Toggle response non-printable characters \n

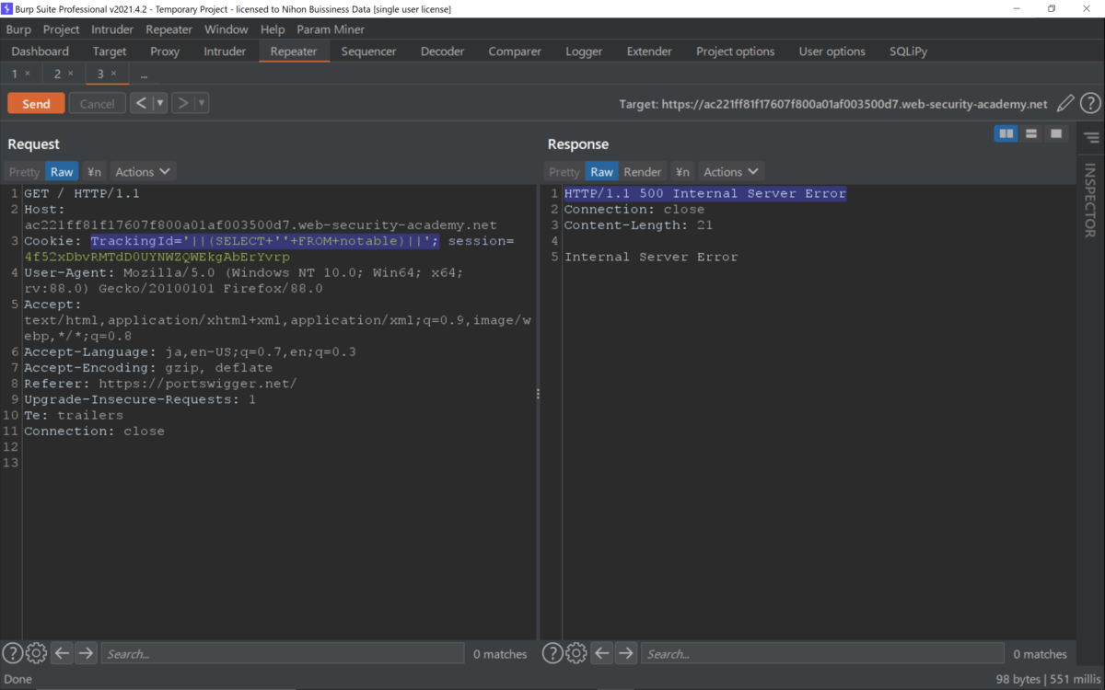pyautogui.click(x=682, y=172)
